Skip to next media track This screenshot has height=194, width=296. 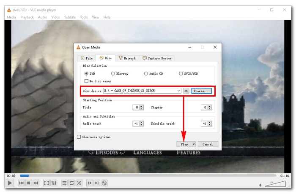point(36,183)
